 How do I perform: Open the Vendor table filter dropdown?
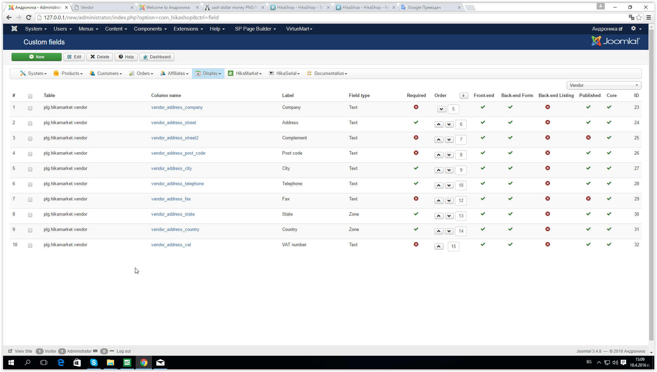(x=603, y=85)
